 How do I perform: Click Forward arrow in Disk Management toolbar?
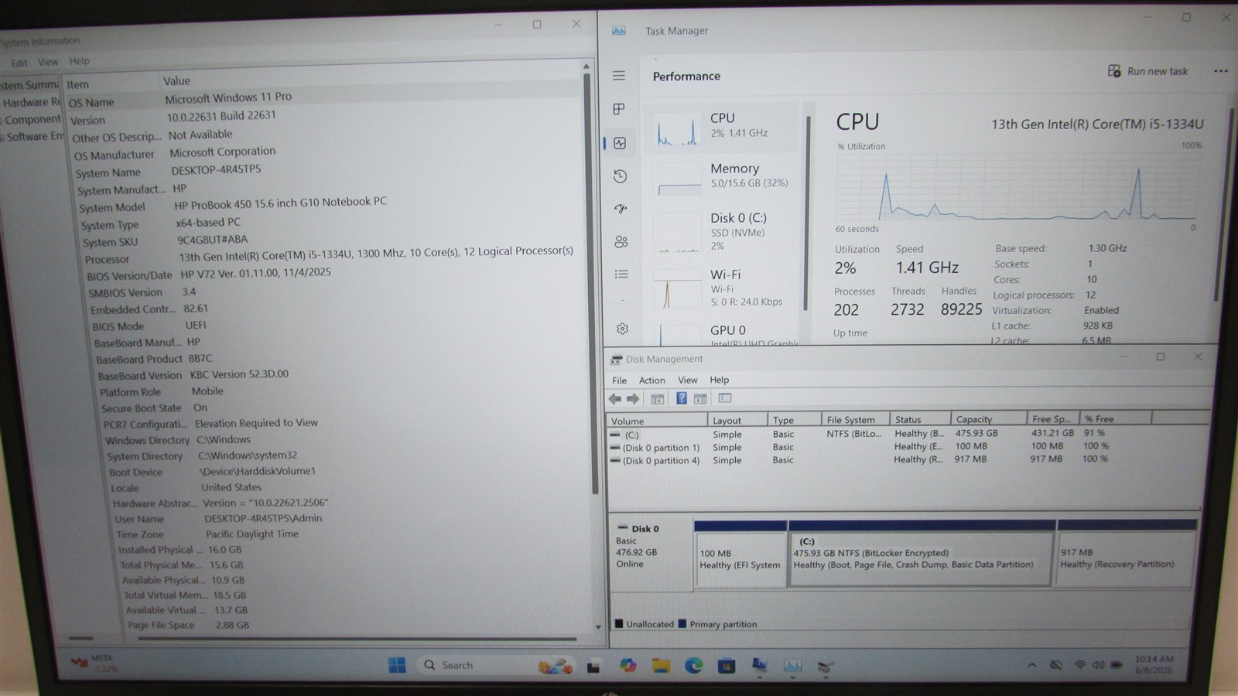633,399
